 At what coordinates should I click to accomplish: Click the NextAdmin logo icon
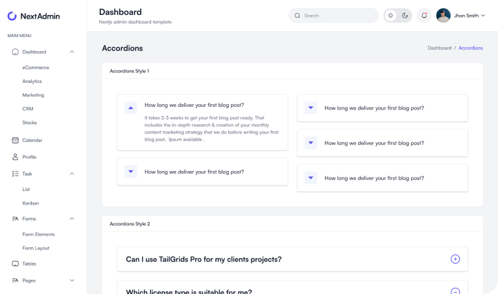pos(12,16)
